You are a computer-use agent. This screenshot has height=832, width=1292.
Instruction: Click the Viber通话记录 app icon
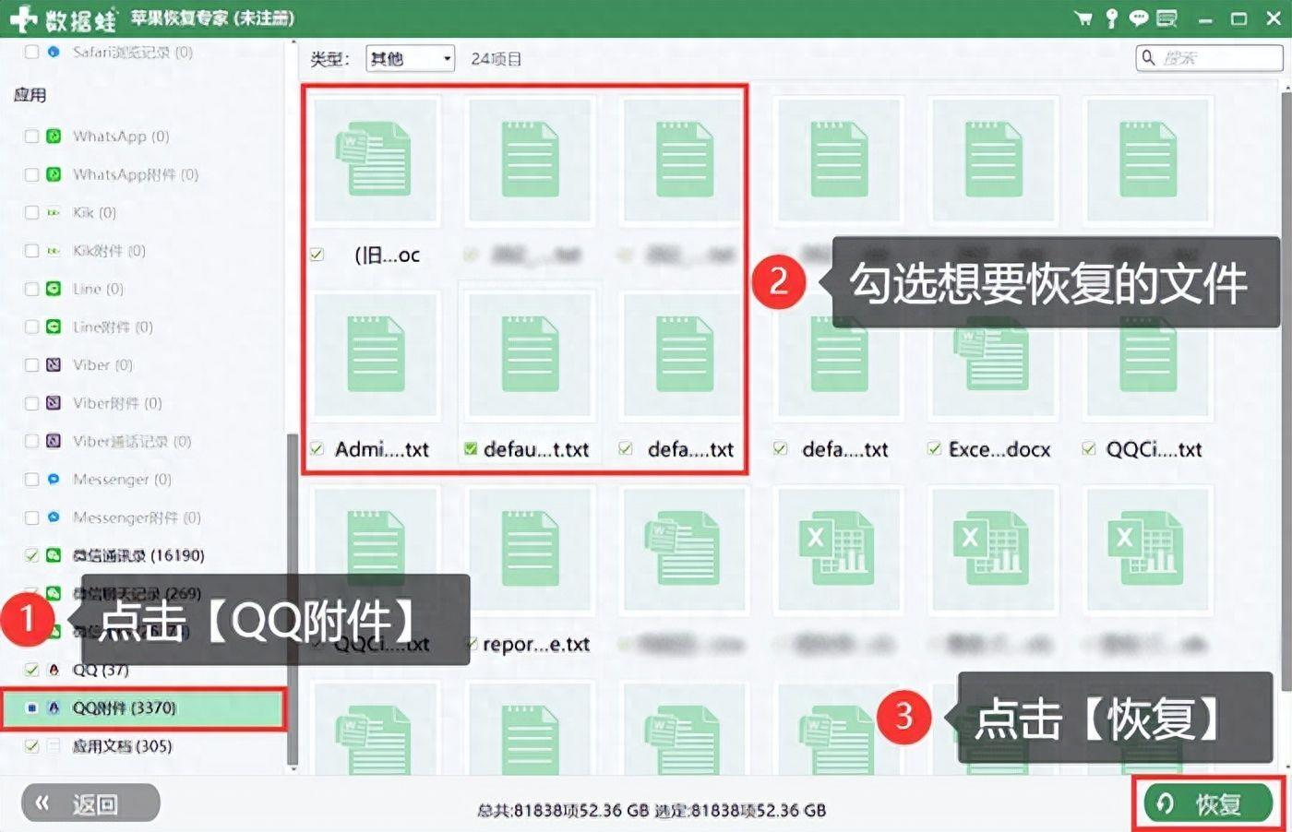[54, 441]
